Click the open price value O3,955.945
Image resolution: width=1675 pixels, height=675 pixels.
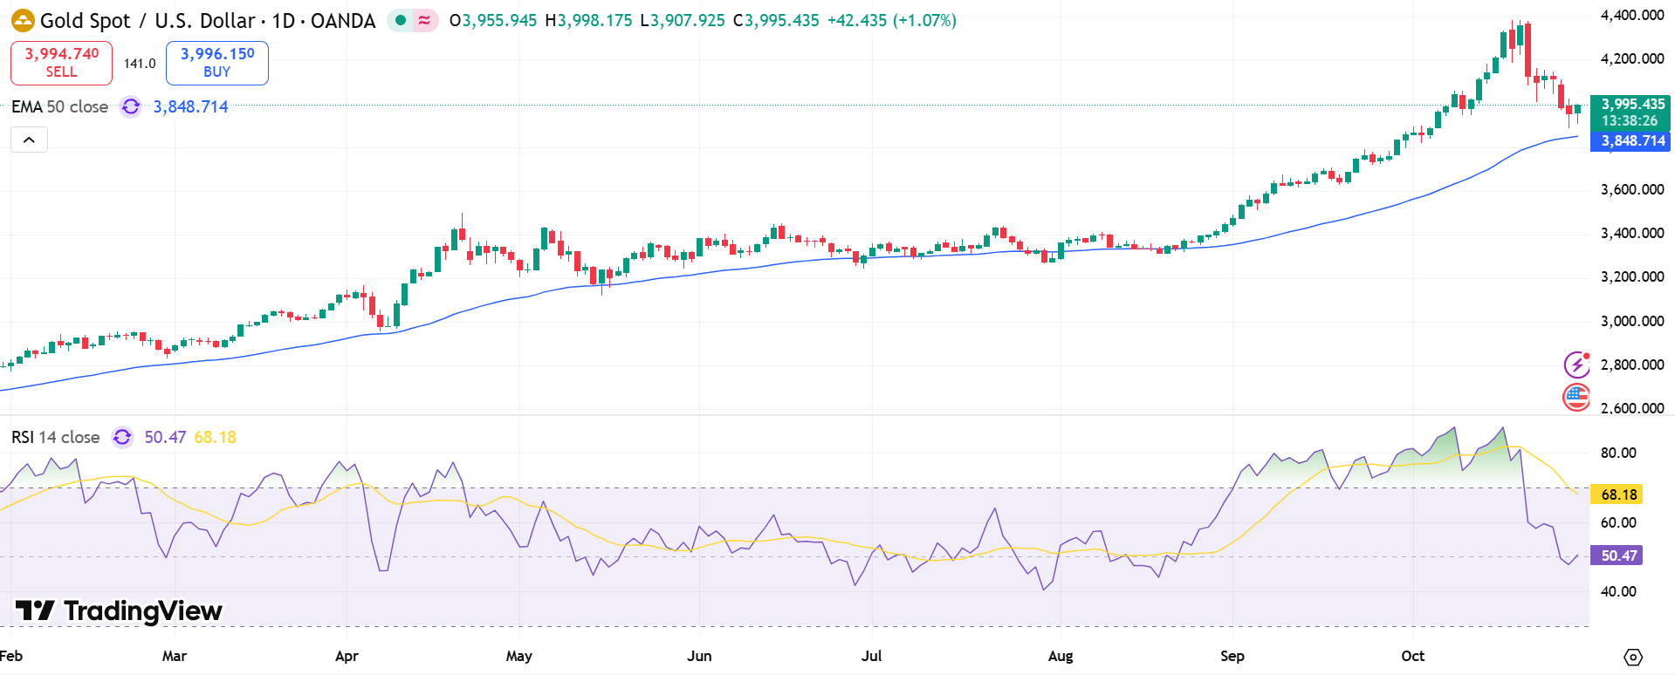click(x=493, y=20)
